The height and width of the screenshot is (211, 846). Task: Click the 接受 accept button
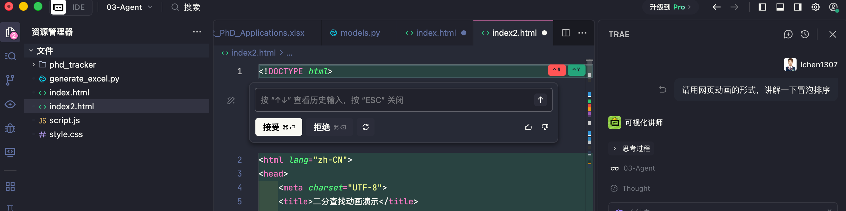[279, 127]
